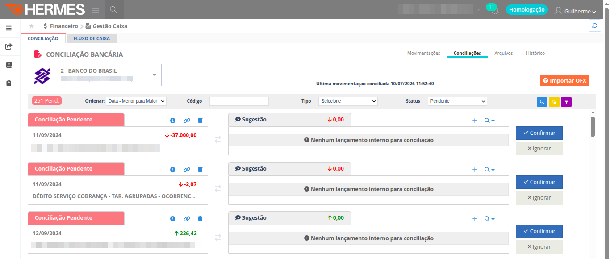Show info for the -37.000,00 entry

tap(173, 121)
